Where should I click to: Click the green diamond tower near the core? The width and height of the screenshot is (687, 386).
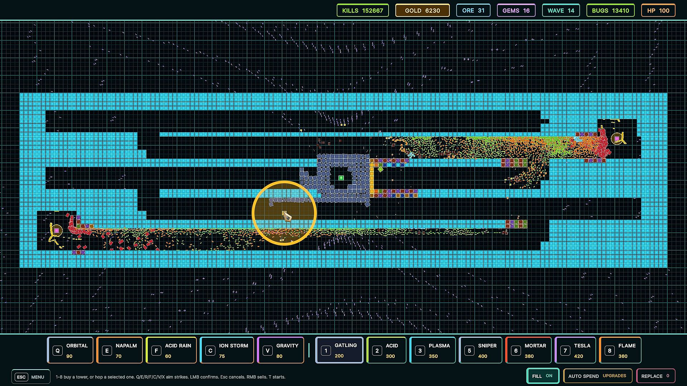tap(380, 169)
